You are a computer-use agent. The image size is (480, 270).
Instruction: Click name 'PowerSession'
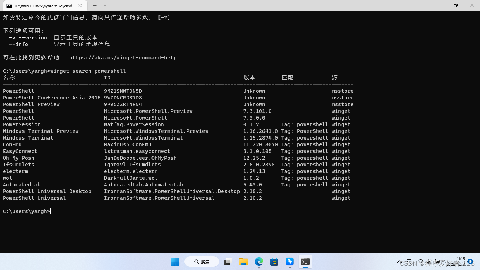(22, 124)
